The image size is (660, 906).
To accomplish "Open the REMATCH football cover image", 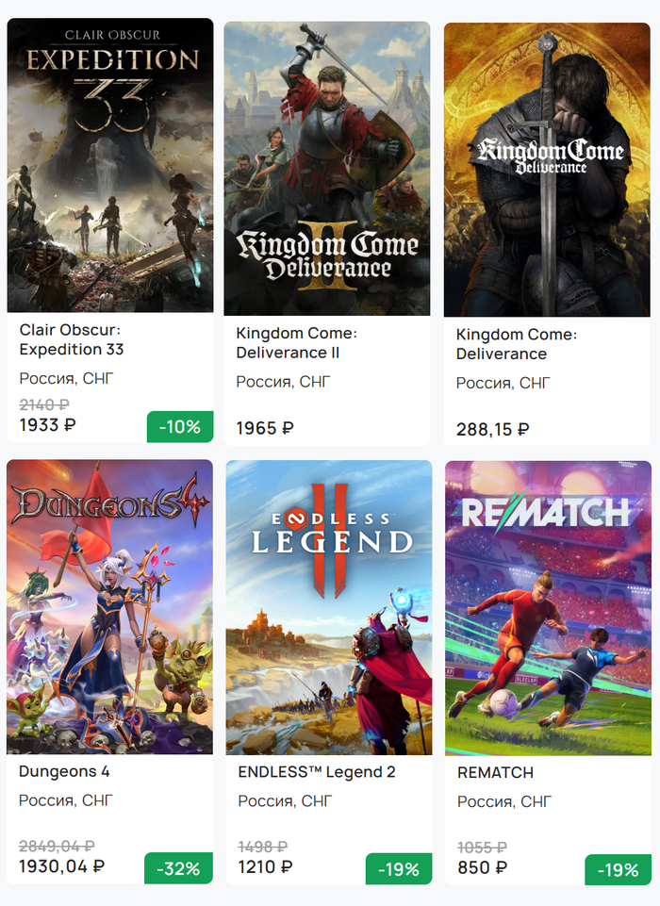I will [548, 607].
